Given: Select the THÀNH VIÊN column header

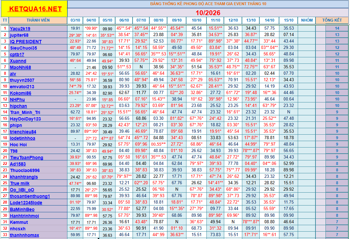Looking at the screenshot, I should click(38, 20).
